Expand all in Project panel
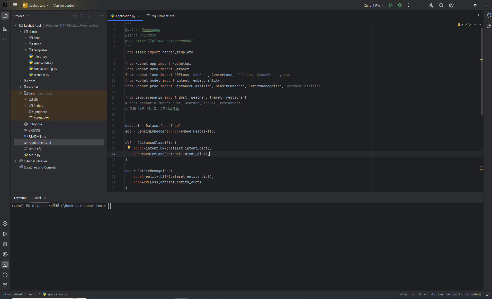Image resolution: width=492 pixels, height=299 pixels. pos(82,16)
